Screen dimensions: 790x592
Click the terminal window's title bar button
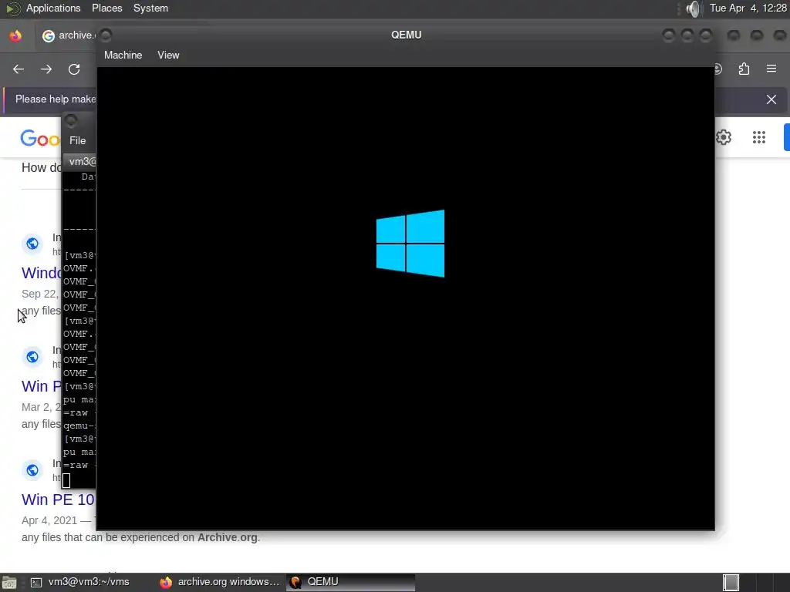click(71, 120)
